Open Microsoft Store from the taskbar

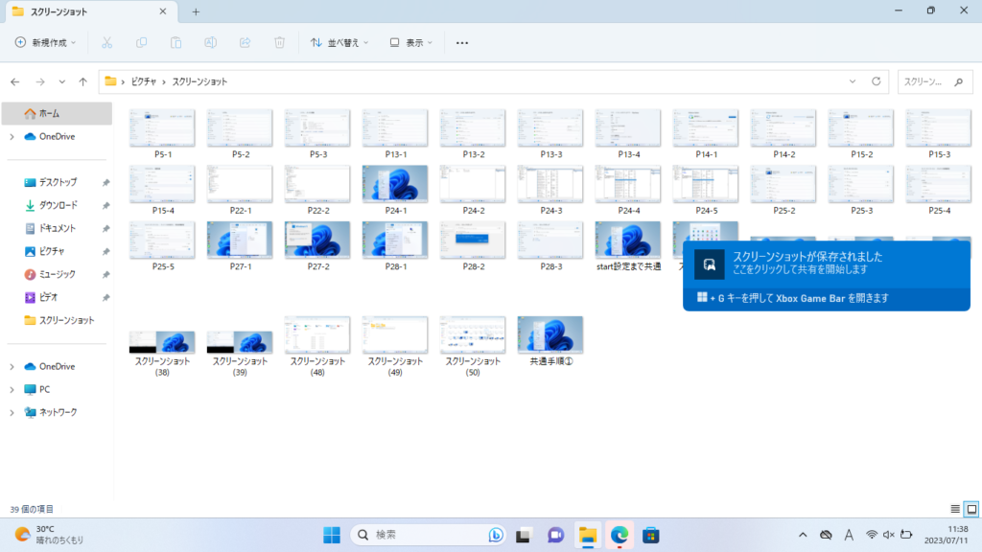click(650, 535)
